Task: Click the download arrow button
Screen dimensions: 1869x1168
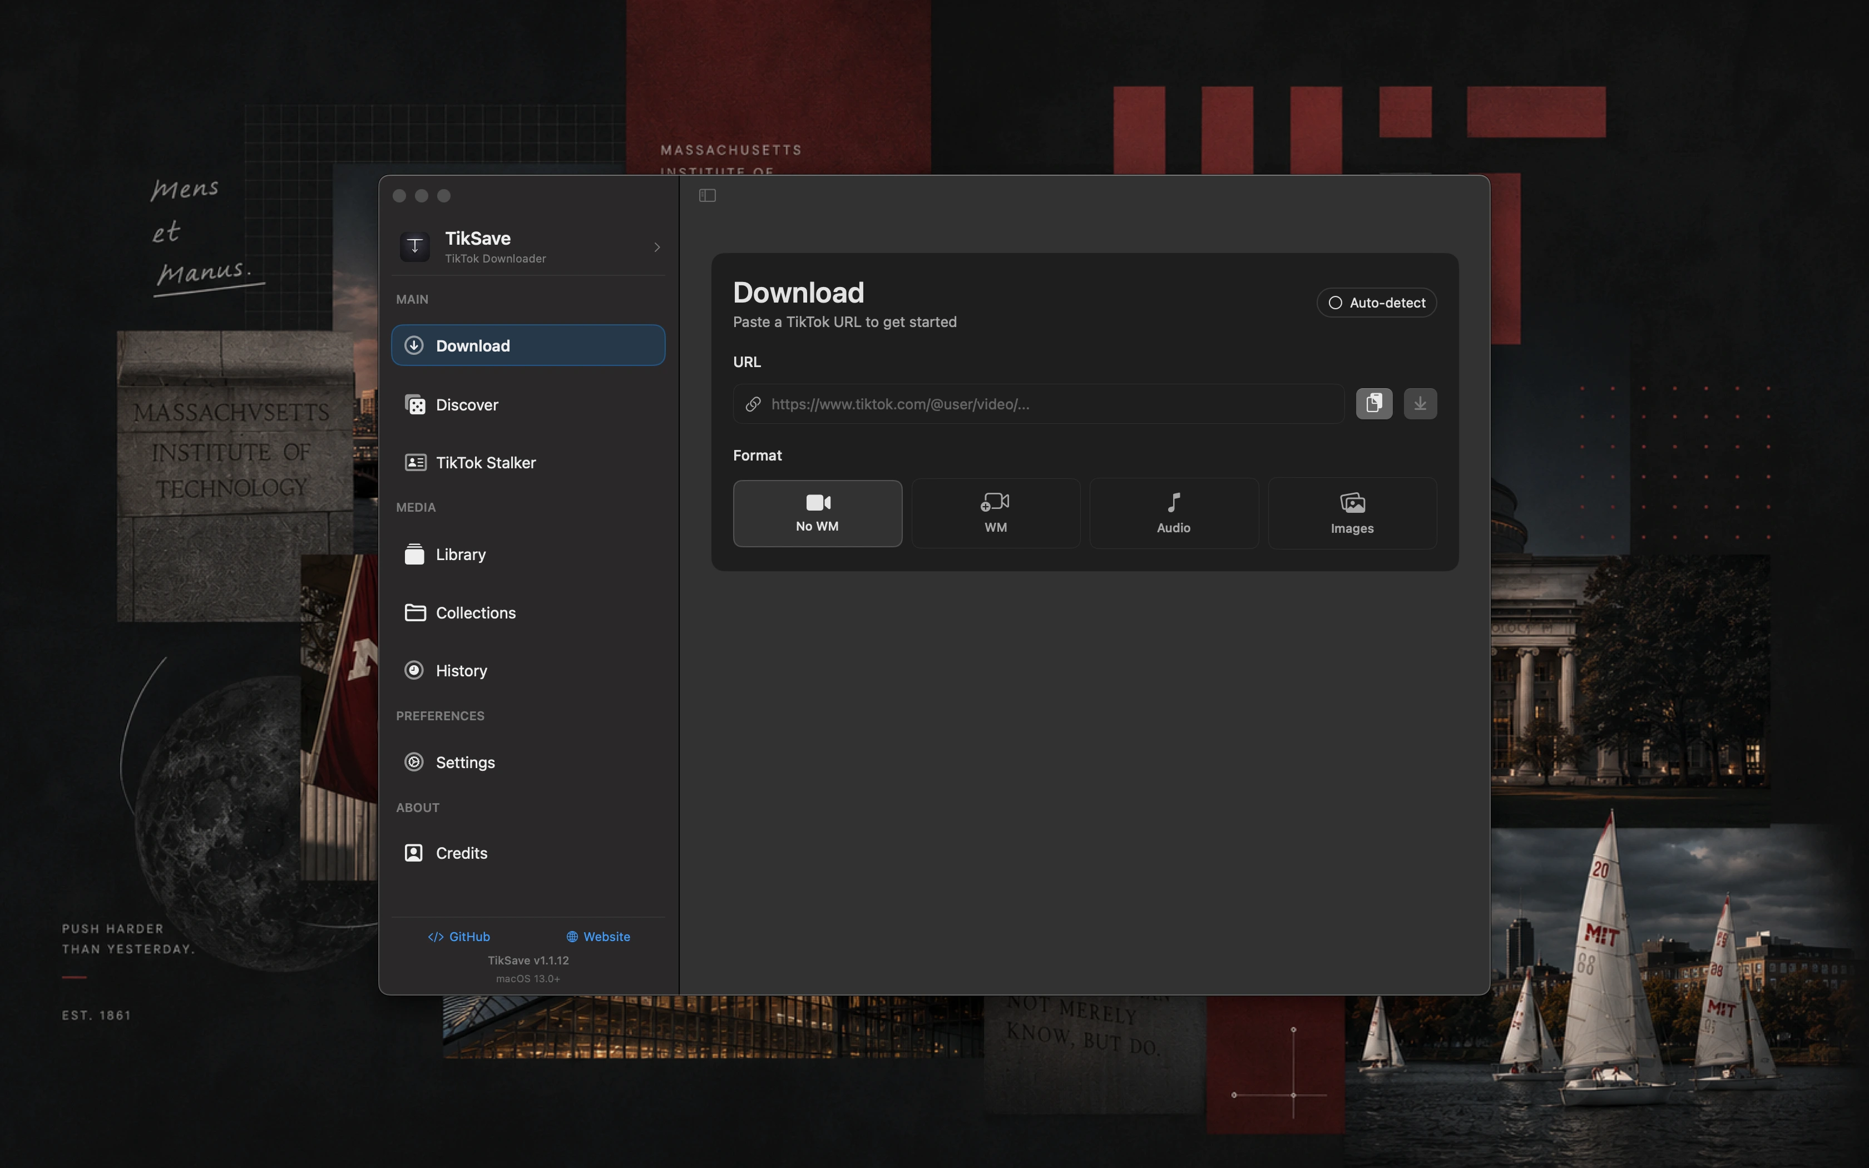Action: click(1420, 403)
